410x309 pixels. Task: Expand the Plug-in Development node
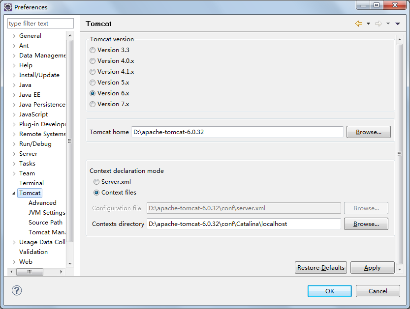point(14,124)
